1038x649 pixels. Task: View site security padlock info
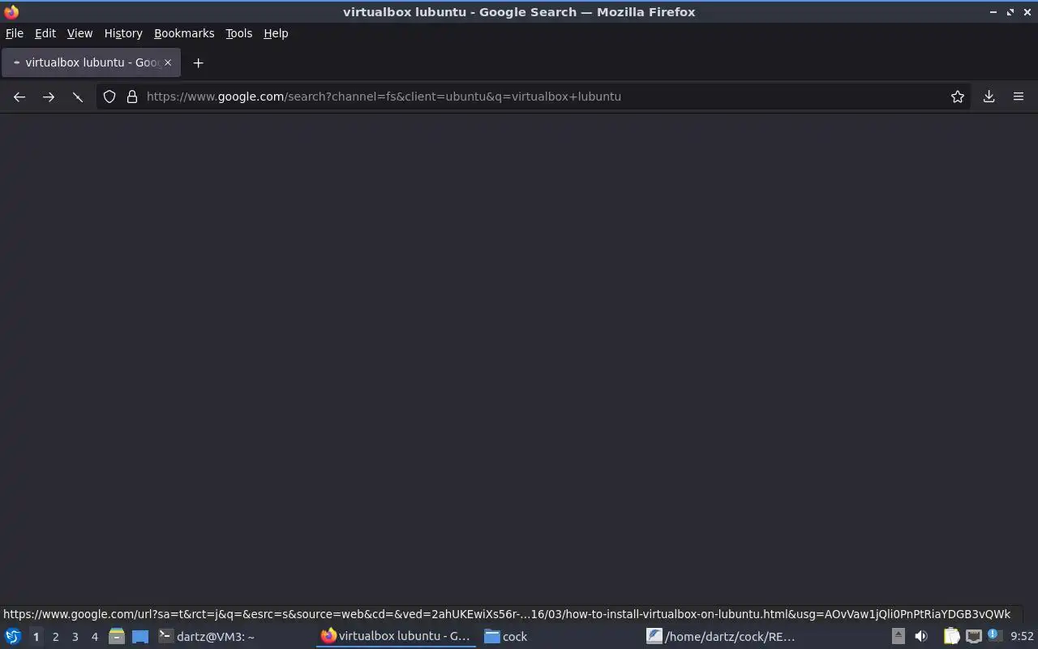132,97
